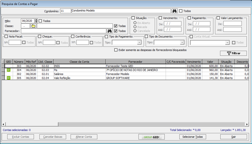This screenshot has height=144, width=252.
Task: Select the GROUP SOFTWARE supplier cell
Action: pos(136,78)
